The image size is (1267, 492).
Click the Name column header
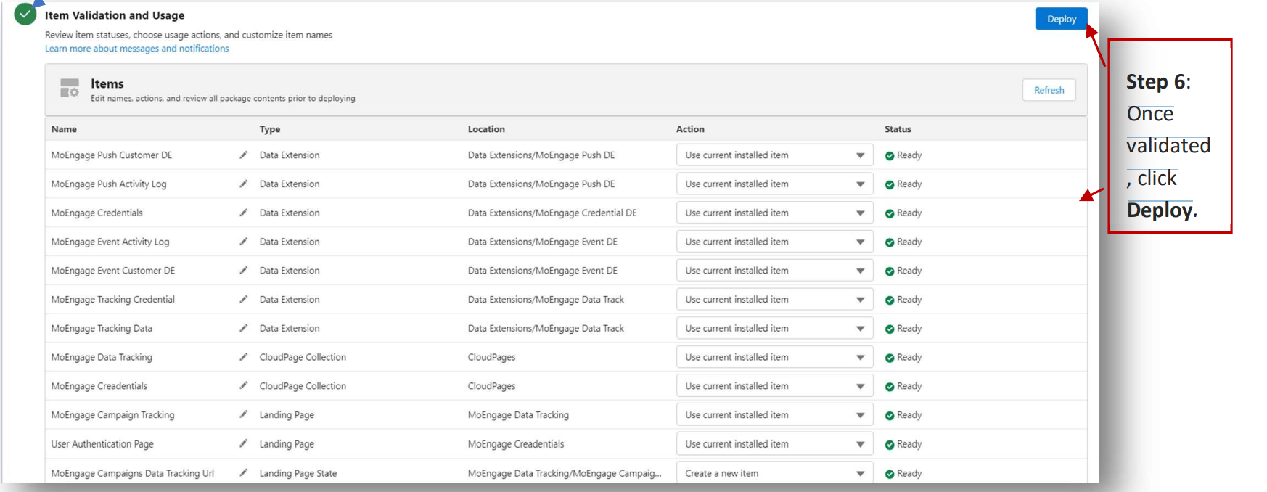coord(64,129)
